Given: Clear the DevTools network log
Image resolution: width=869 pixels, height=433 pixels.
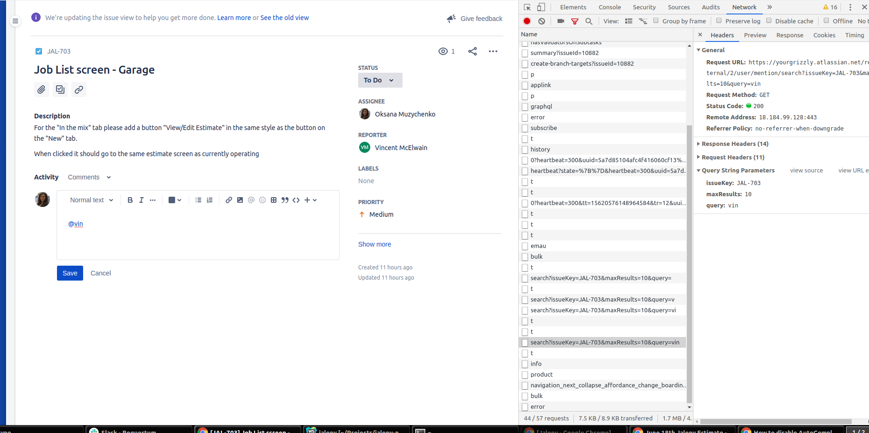Looking at the screenshot, I should pos(542,21).
